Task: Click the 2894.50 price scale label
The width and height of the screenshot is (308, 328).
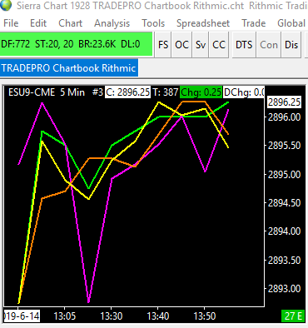Action: 284,203
